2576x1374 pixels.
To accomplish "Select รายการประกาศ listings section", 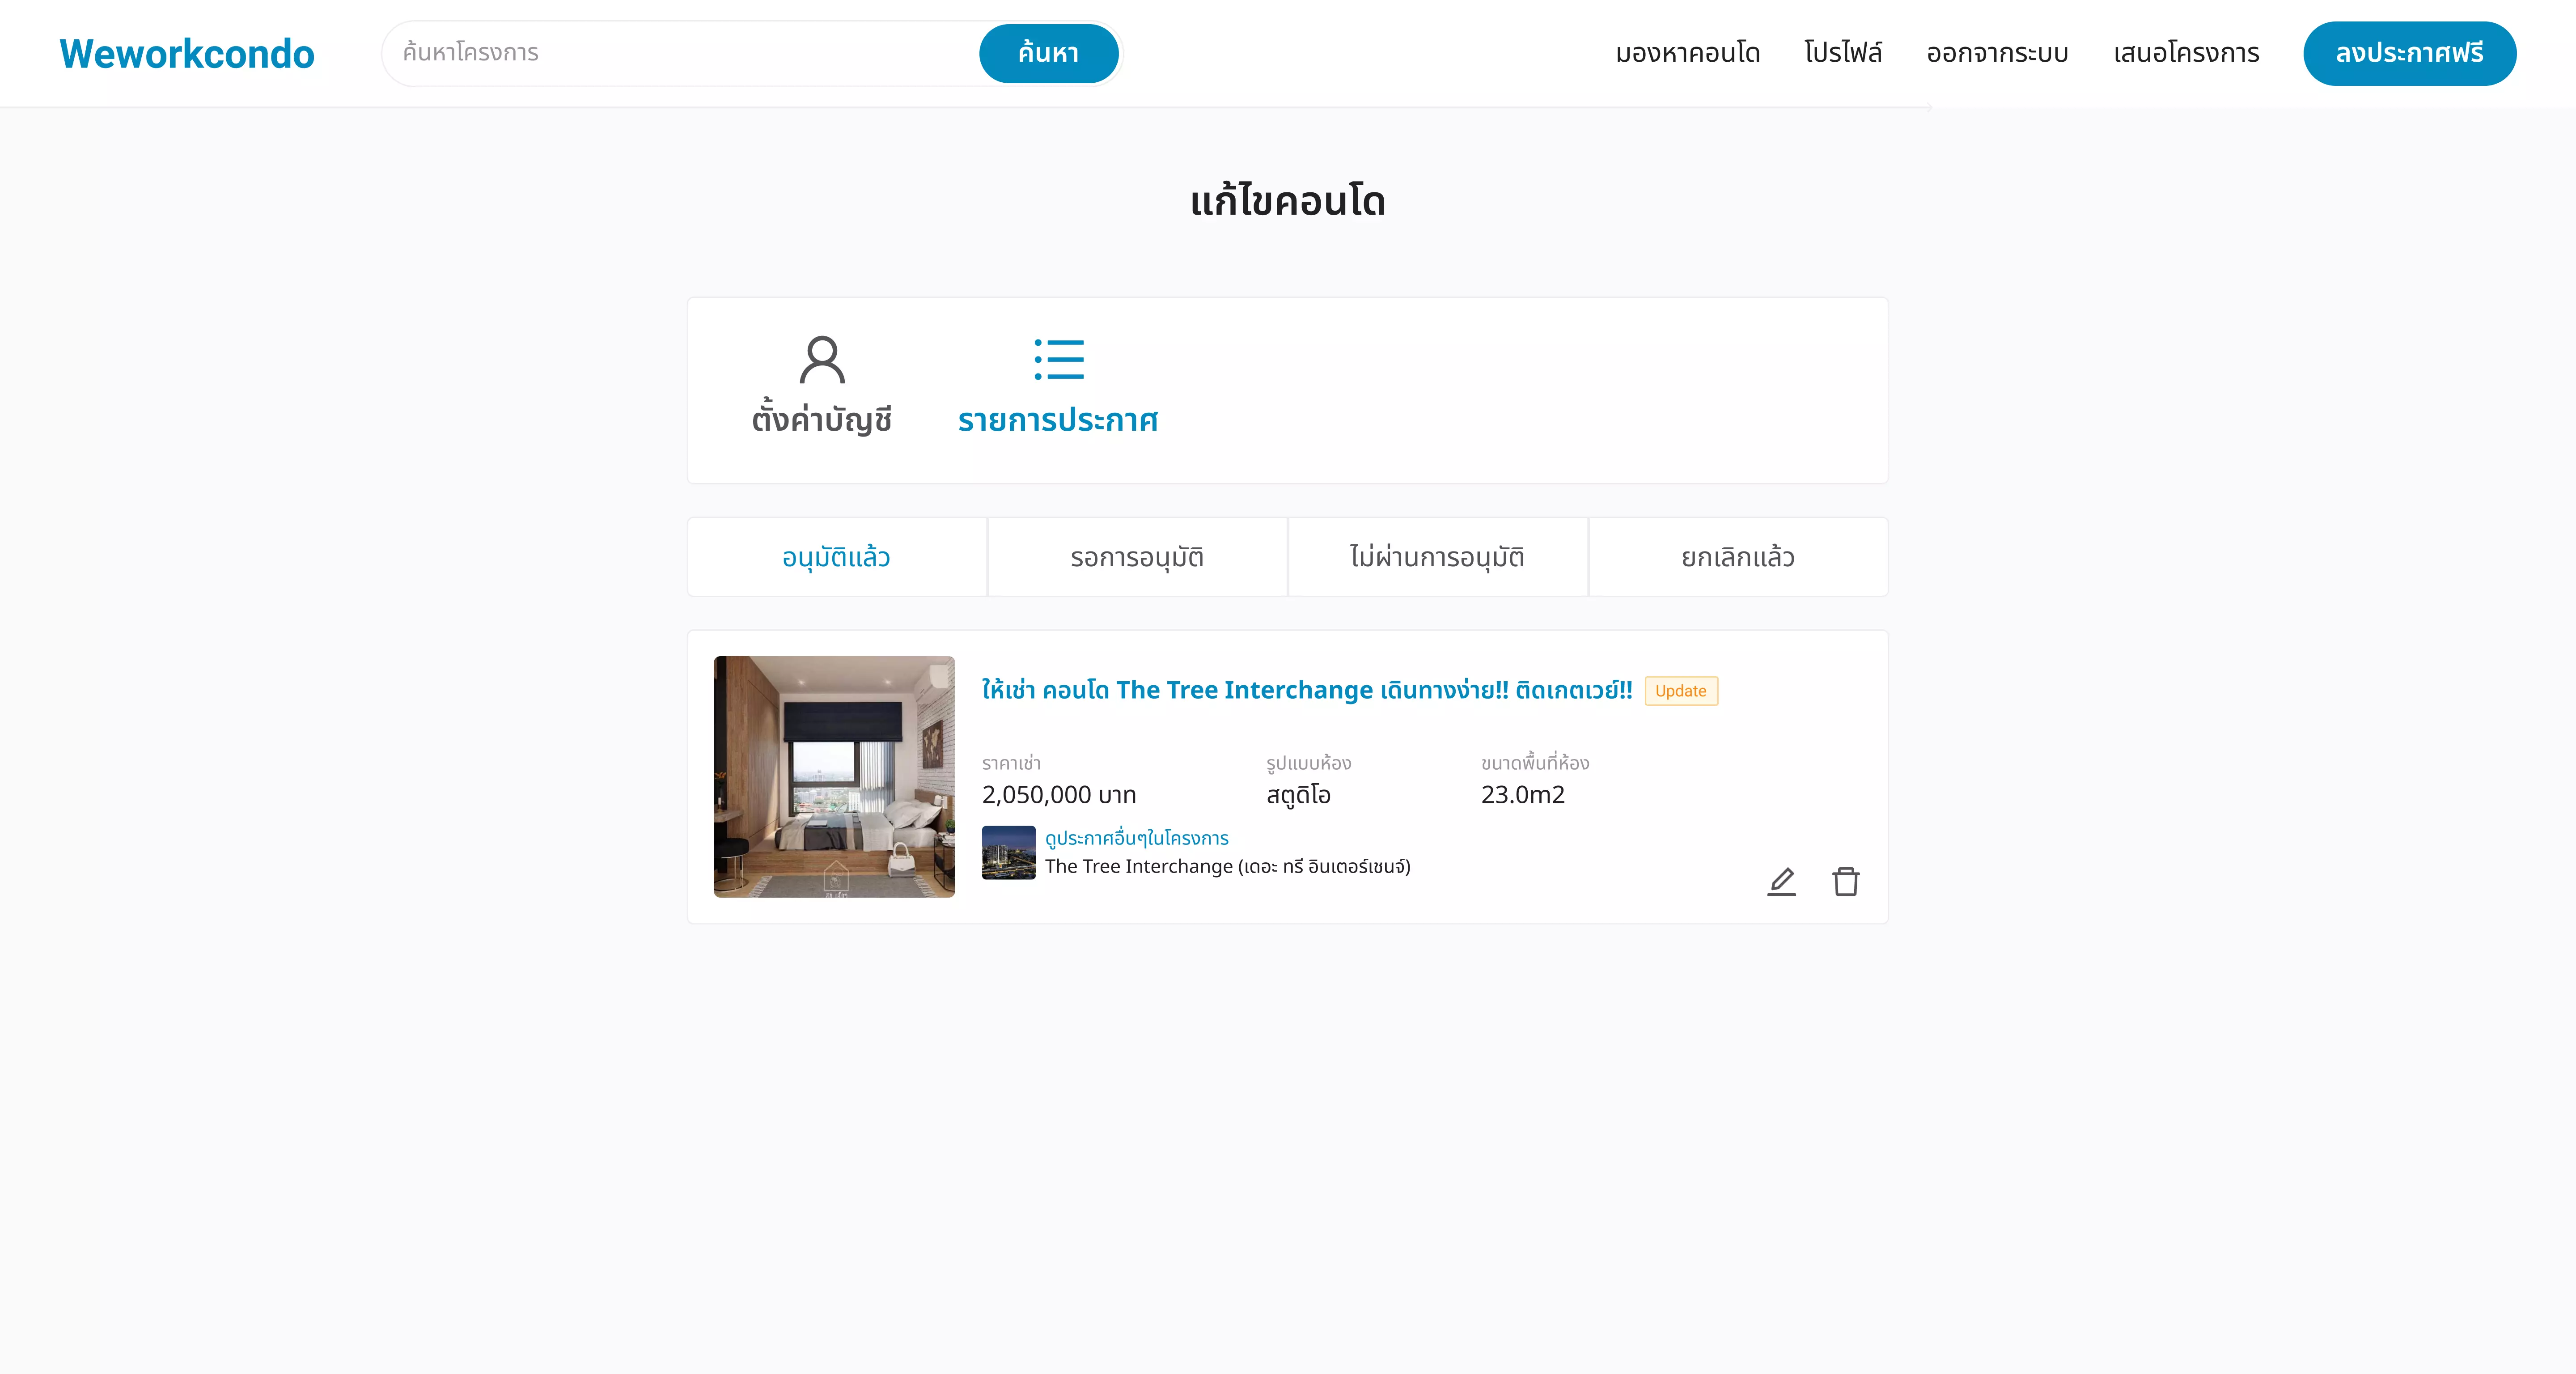I will [x=1058, y=420].
